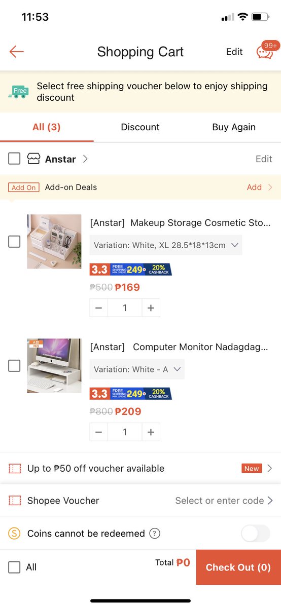This screenshot has width=281, height=608.
Task: Select the Makeup Storage item checkbox
Action: tap(14, 242)
